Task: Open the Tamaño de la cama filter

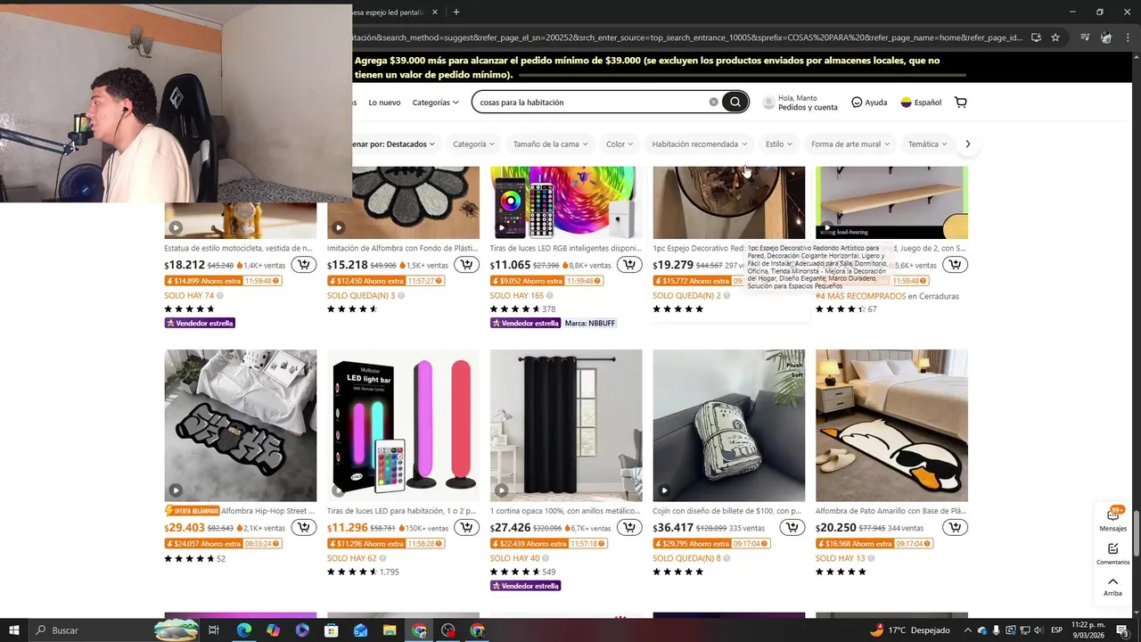Action: [x=550, y=144]
